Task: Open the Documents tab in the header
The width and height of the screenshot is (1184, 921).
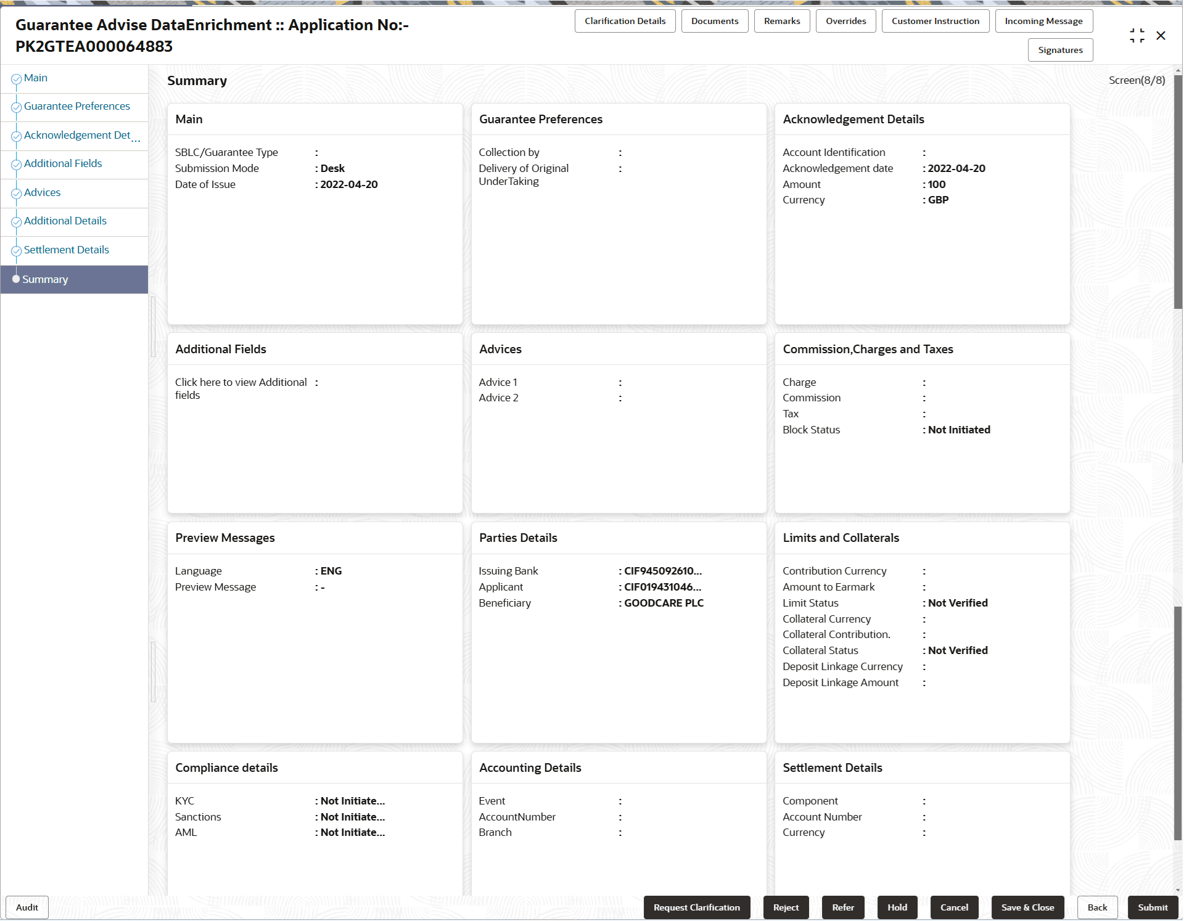Action: coord(714,21)
